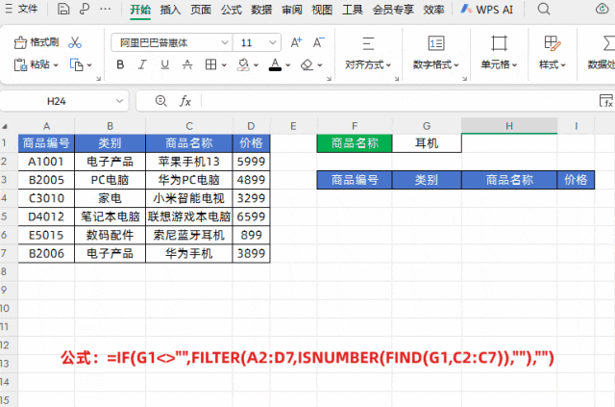Toggle bold formatting
This screenshot has width=615, height=407.
[x=120, y=64]
